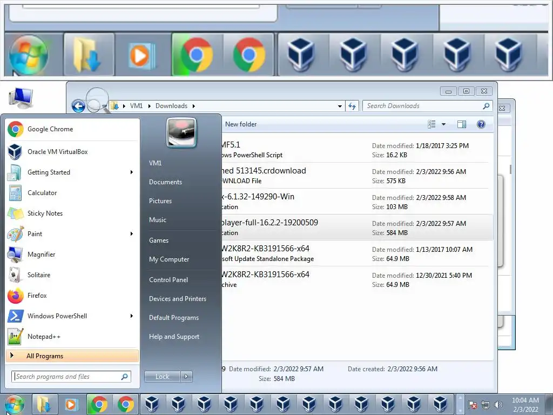Open Music from Start menu right pane

click(158, 220)
